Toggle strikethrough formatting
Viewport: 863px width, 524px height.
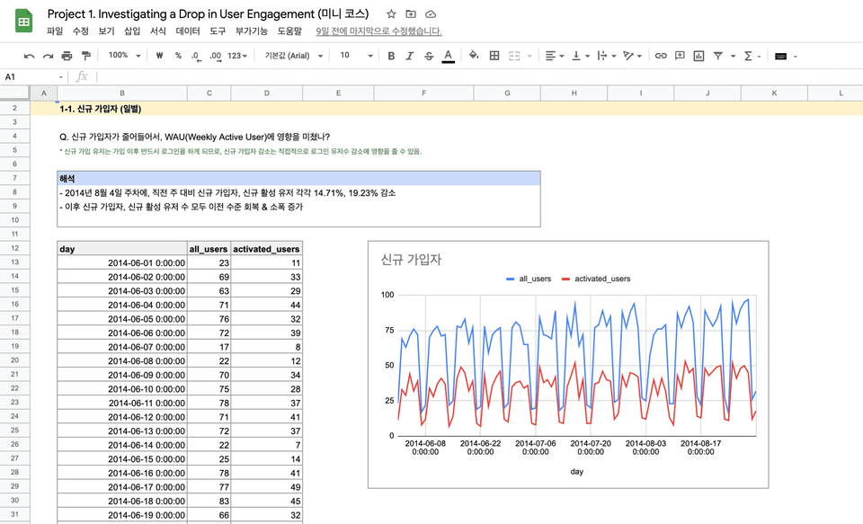pyautogui.click(x=429, y=56)
